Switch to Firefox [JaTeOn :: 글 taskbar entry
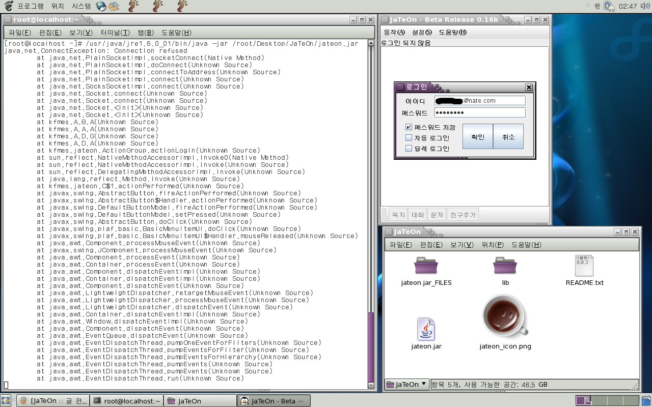The image size is (652, 407). pyautogui.click(x=52, y=401)
